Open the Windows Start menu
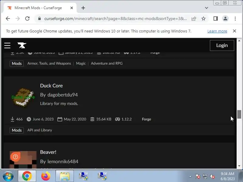 pos(8,176)
